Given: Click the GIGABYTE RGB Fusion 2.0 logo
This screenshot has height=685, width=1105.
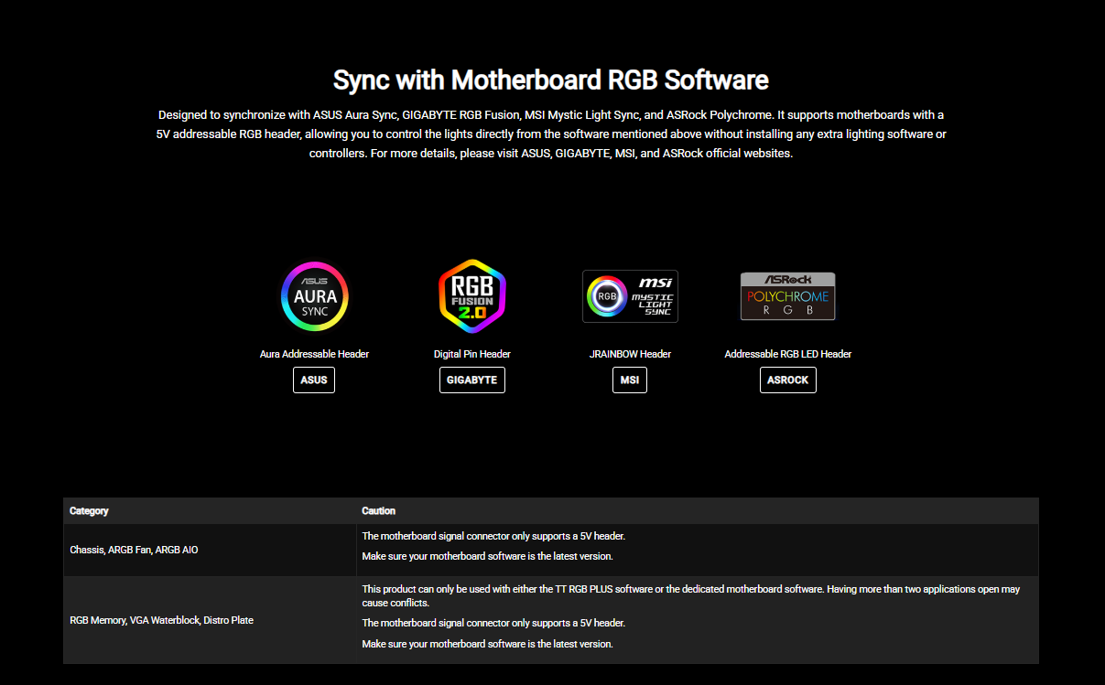Looking at the screenshot, I should tap(471, 296).
